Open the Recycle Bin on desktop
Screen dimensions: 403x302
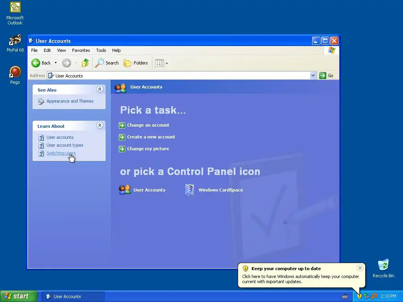[383, 268]
